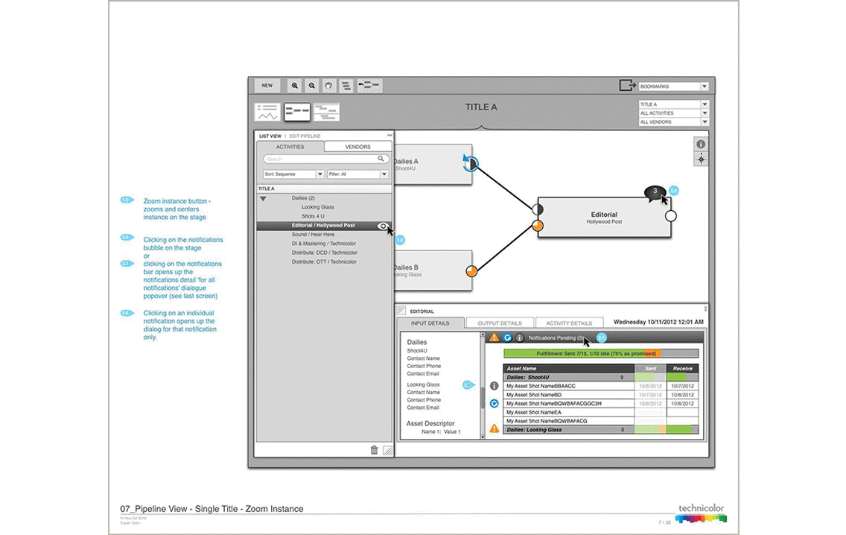Click the Edit Pipeline link
Image resolution: width=846 pixels, height=535 pixels.
point(305,136)
